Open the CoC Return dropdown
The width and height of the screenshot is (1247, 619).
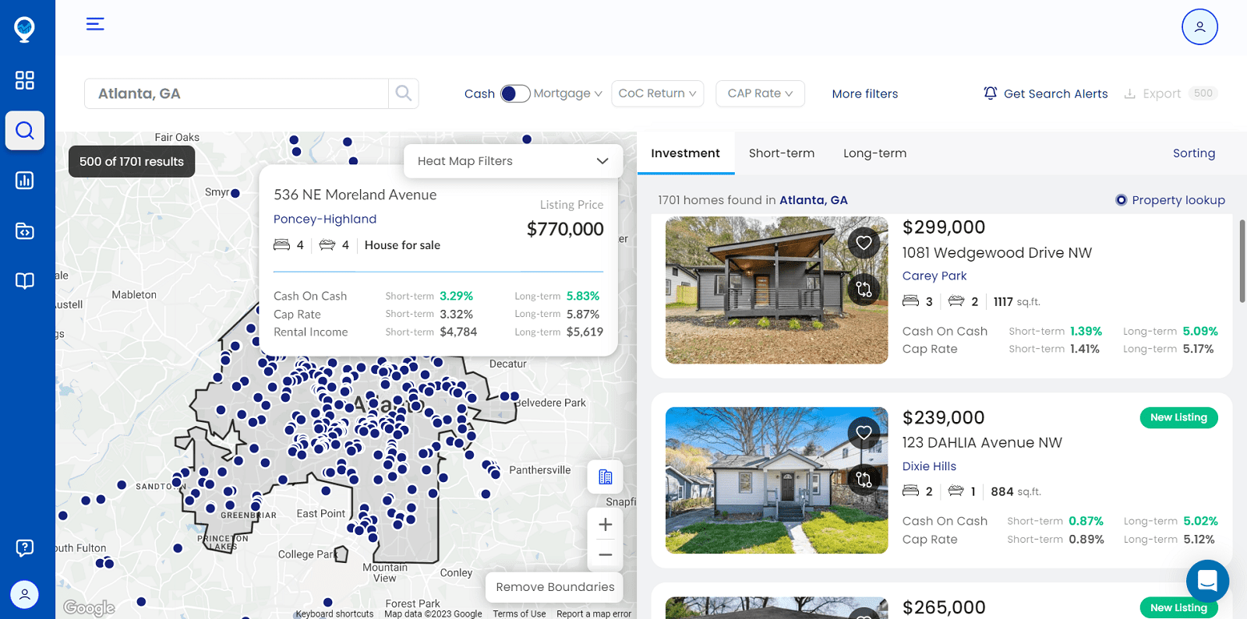[657, 93]
